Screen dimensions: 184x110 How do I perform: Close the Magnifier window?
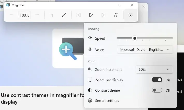(132, 5)
